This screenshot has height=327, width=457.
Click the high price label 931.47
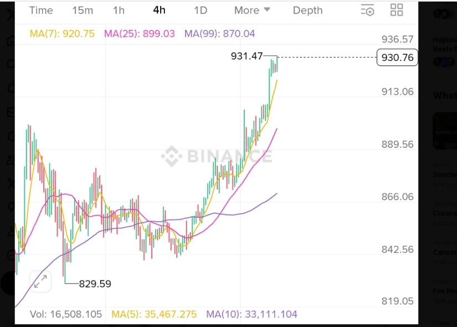(x=247, y=56)
